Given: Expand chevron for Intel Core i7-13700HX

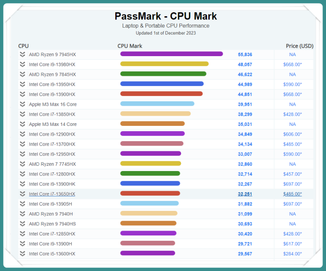Looking at the screenshot, I should [22, 144].
